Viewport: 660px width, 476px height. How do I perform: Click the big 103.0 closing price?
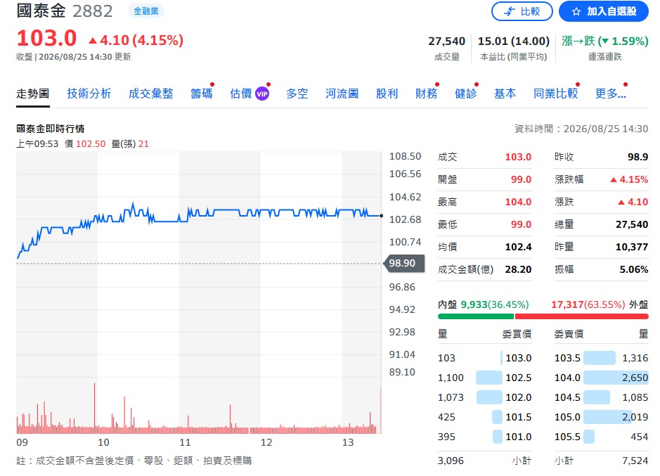pyautogui.click(x=46, y=39)
